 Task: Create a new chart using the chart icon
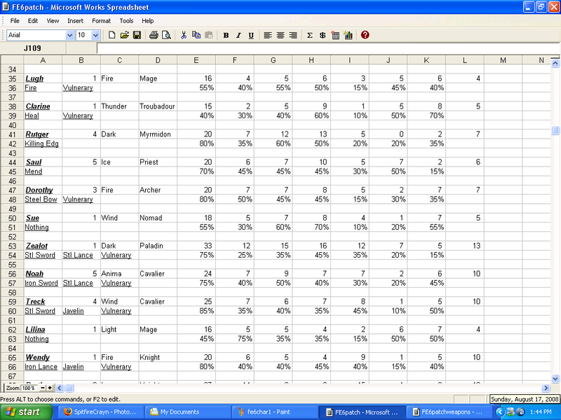tap(348, 35)
